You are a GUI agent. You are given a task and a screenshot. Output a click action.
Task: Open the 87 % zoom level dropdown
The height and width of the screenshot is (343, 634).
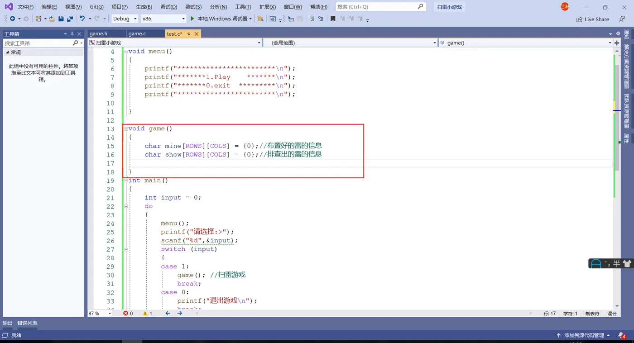(100, 313)
